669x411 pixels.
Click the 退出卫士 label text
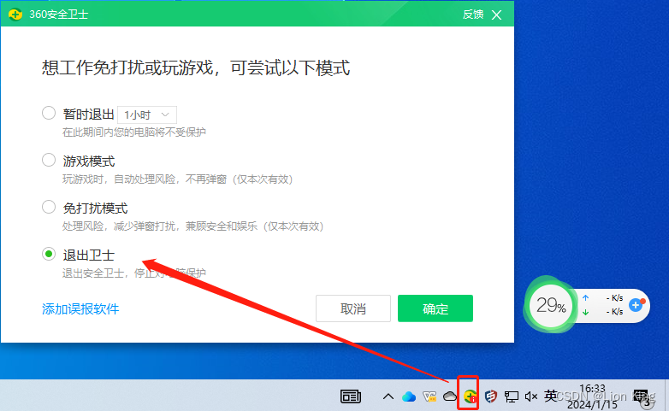click(x=89, y=255)
